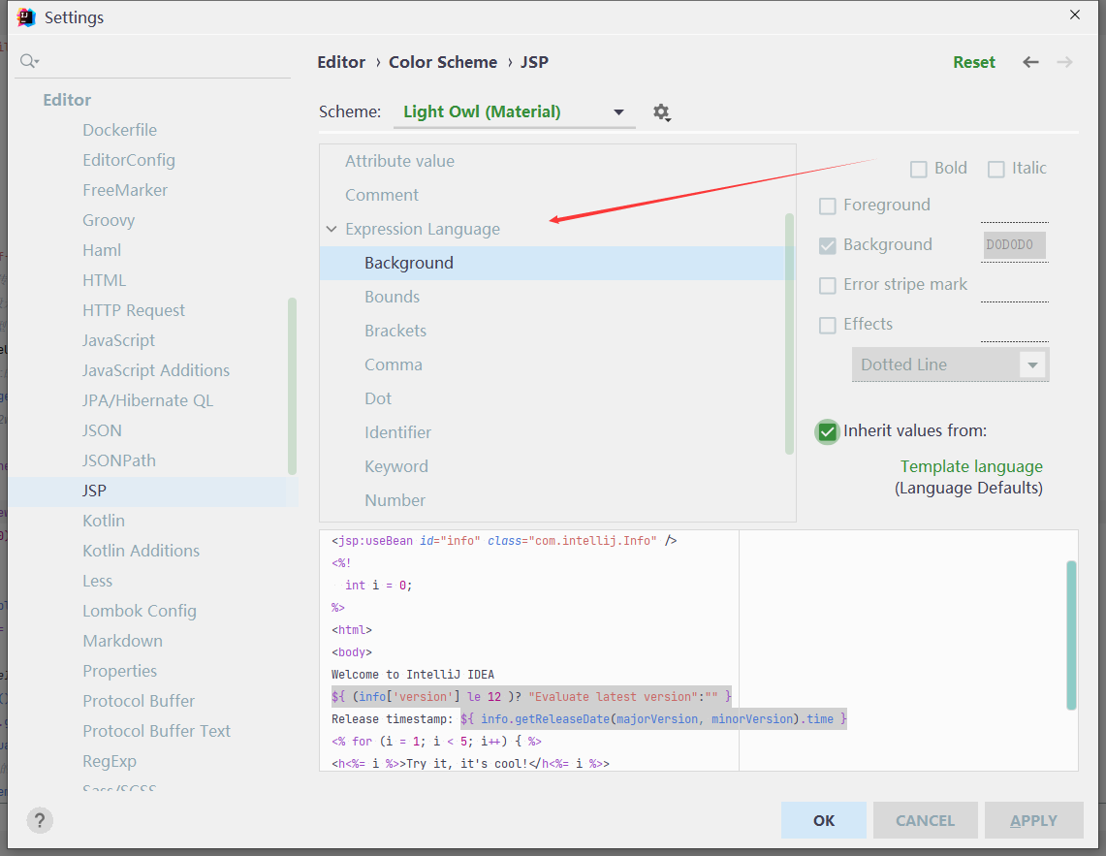This screenshot has height=856, width=1106.
Task: Select Bounds under Expression Language
Action: pyautogui.click(x=392, y=297)
